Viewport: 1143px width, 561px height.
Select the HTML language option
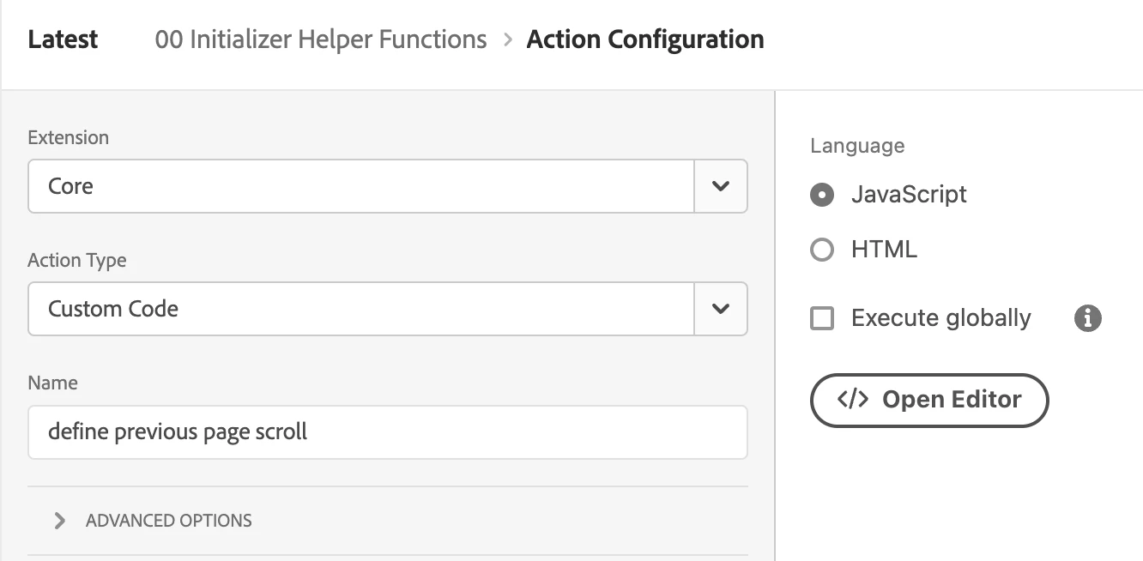pos(822,250)
